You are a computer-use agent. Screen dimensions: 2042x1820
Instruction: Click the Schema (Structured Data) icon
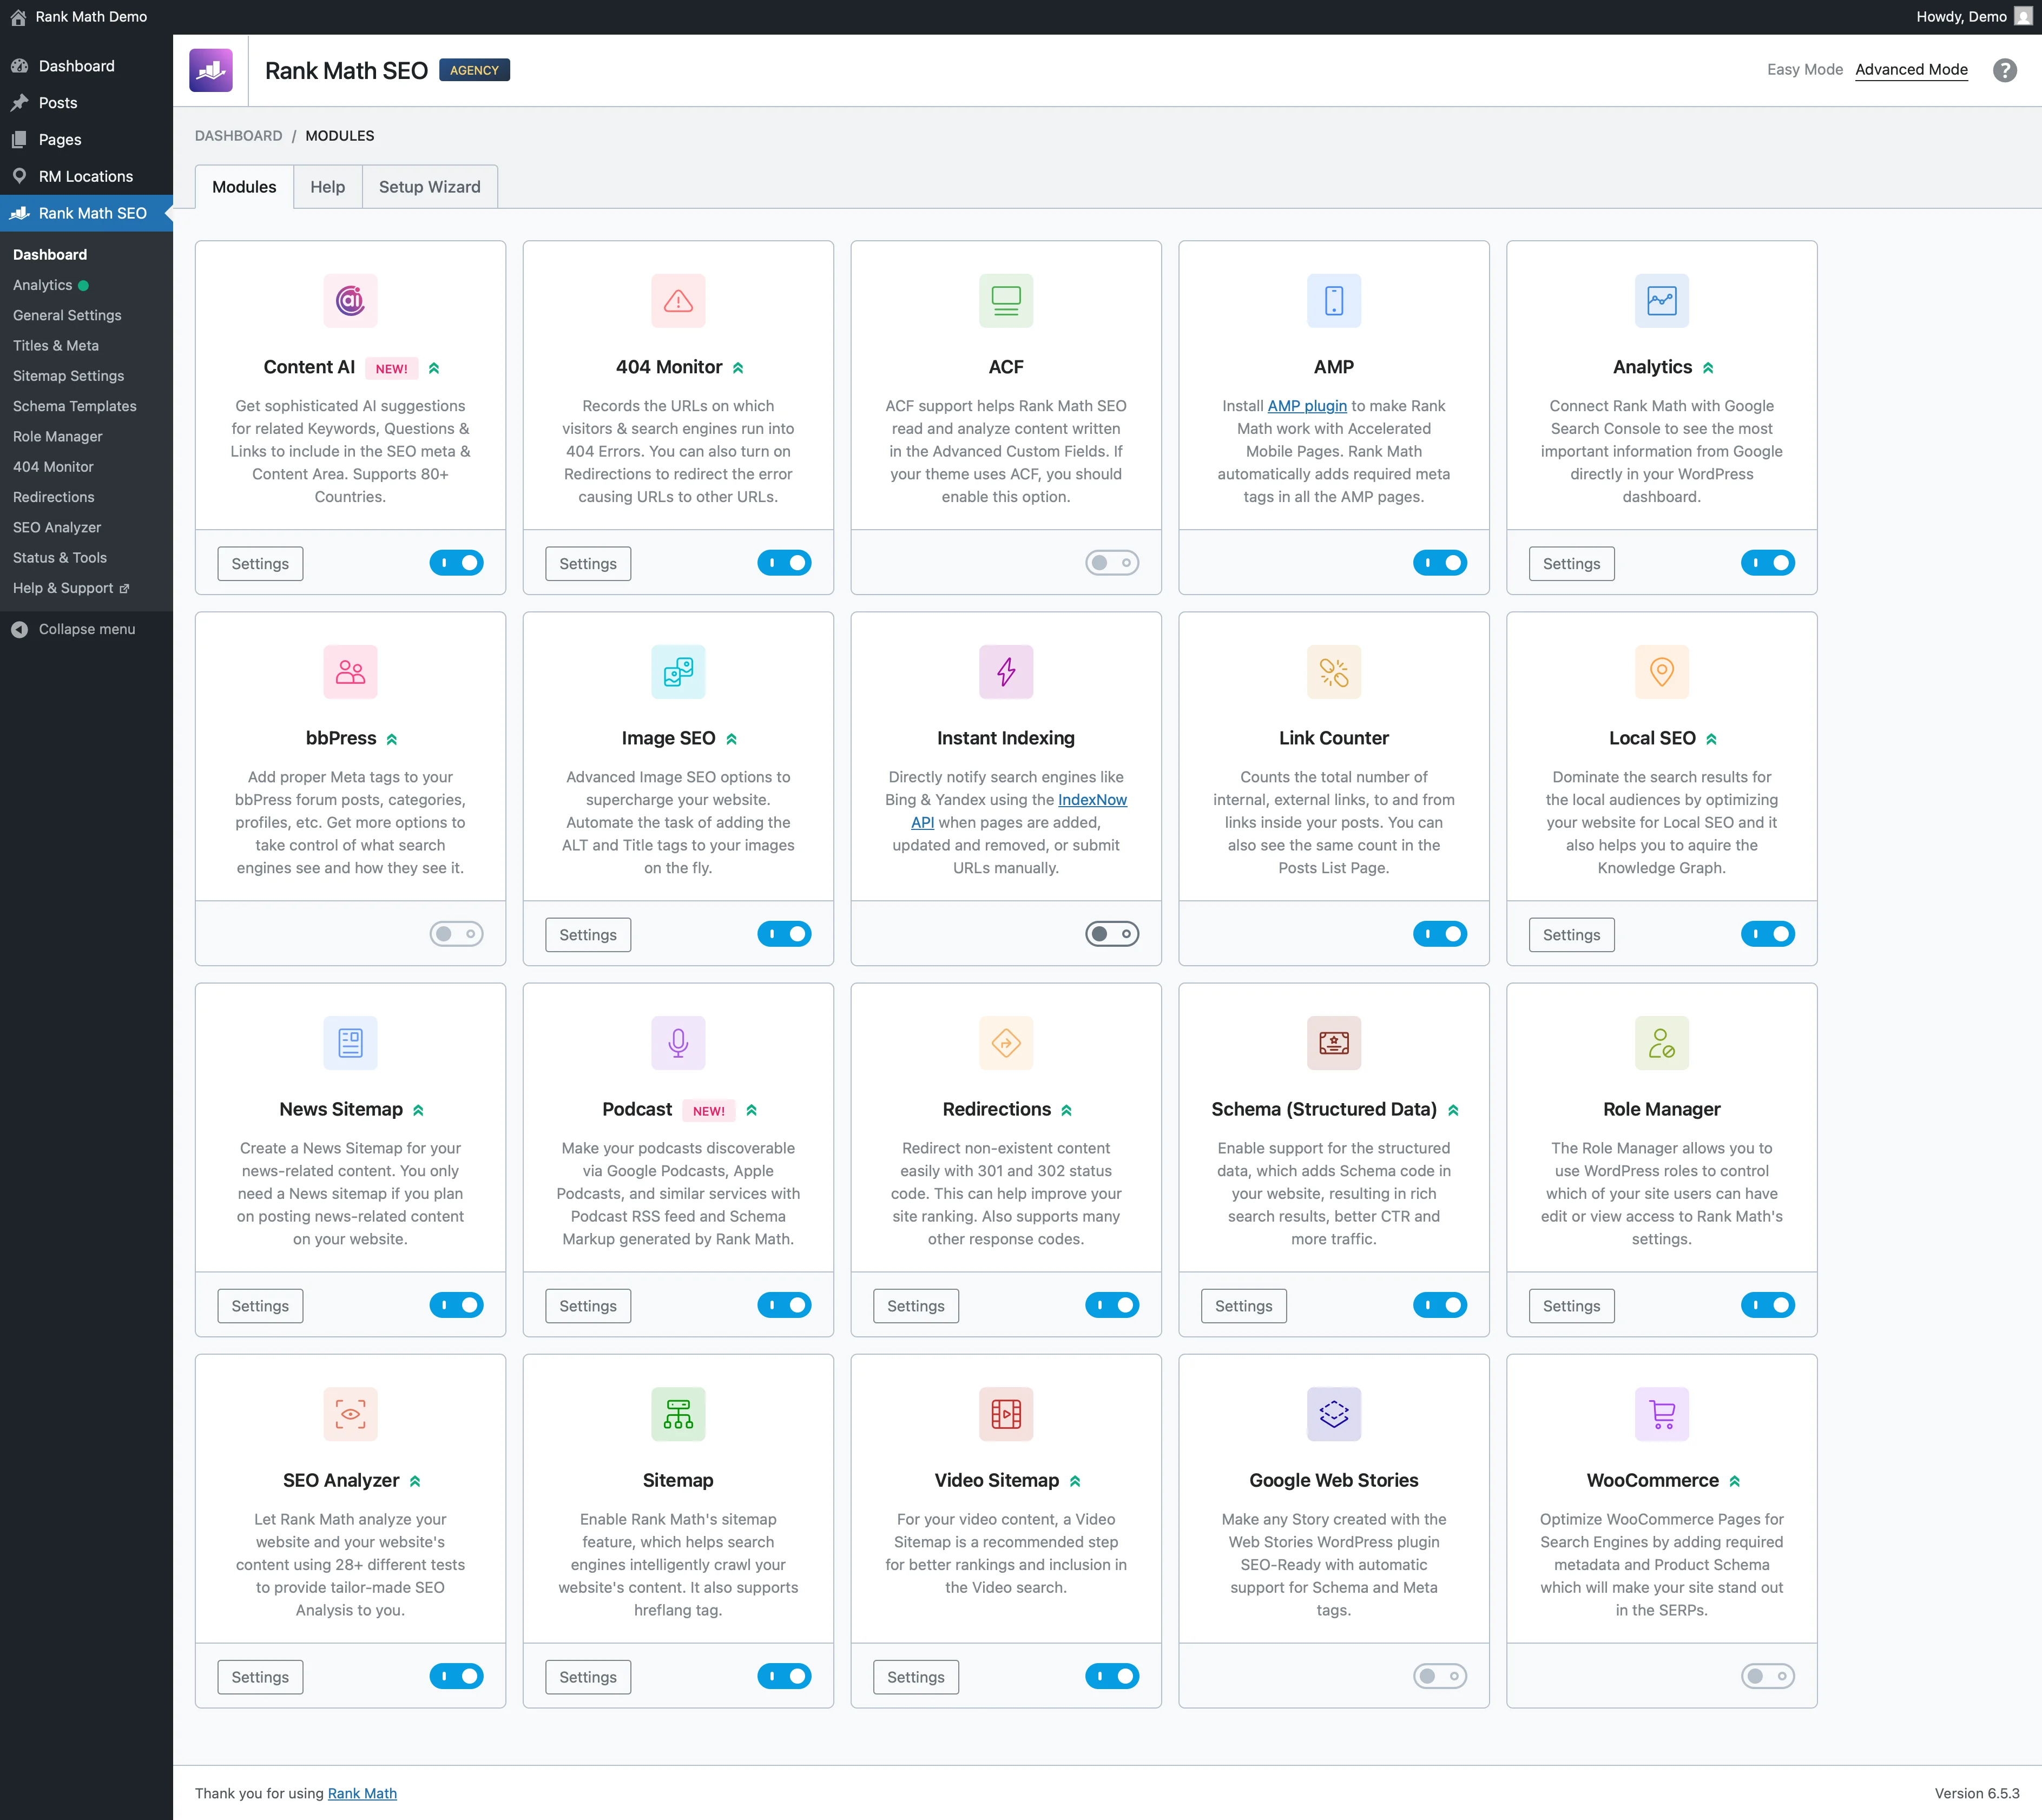tap(1334, 1042)
